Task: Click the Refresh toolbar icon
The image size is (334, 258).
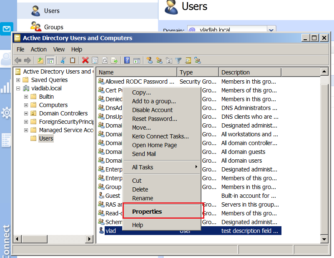Action: click(x=105, y=61)
